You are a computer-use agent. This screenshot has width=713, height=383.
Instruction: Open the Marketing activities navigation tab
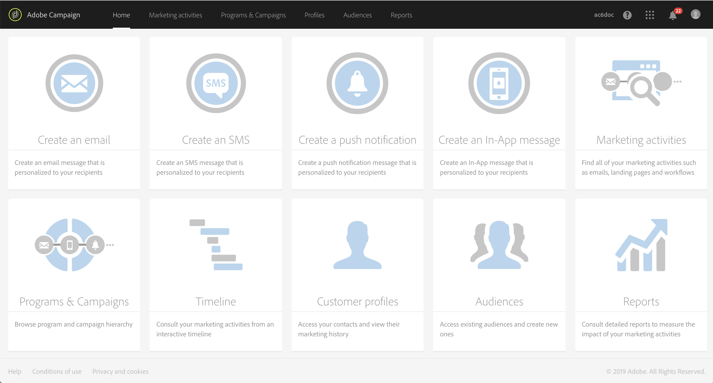click(175, 15)
